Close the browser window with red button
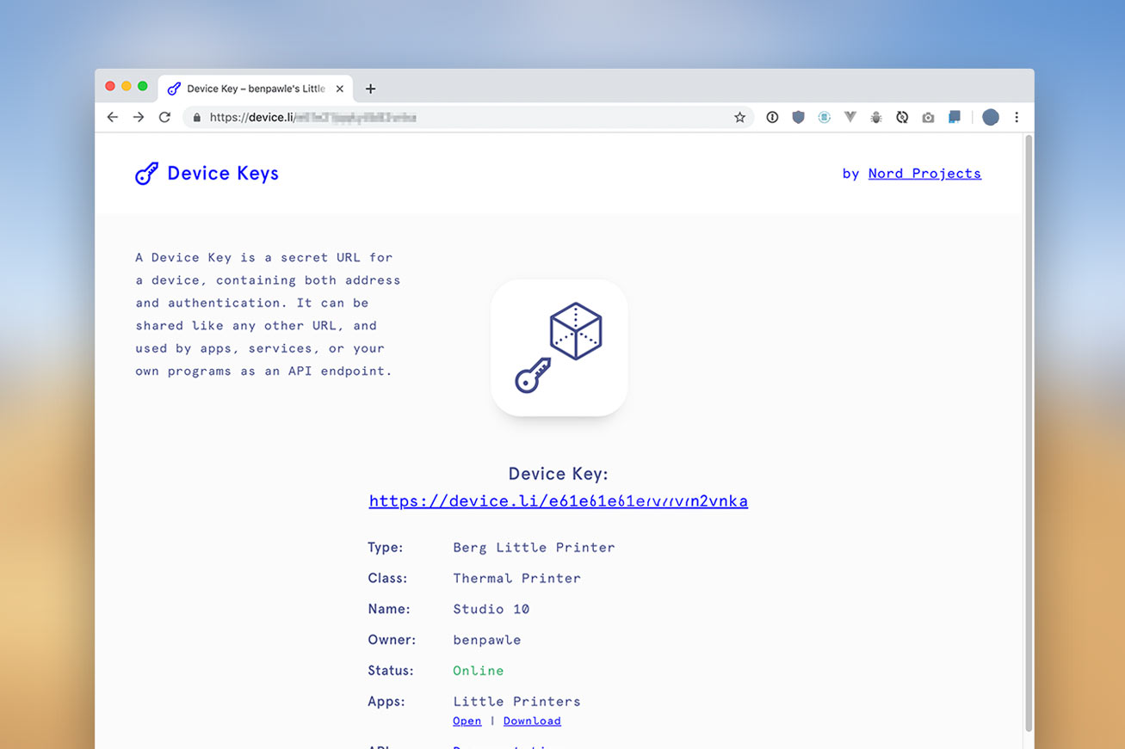This screenshot has width=1125, height=749. [110, 86]
